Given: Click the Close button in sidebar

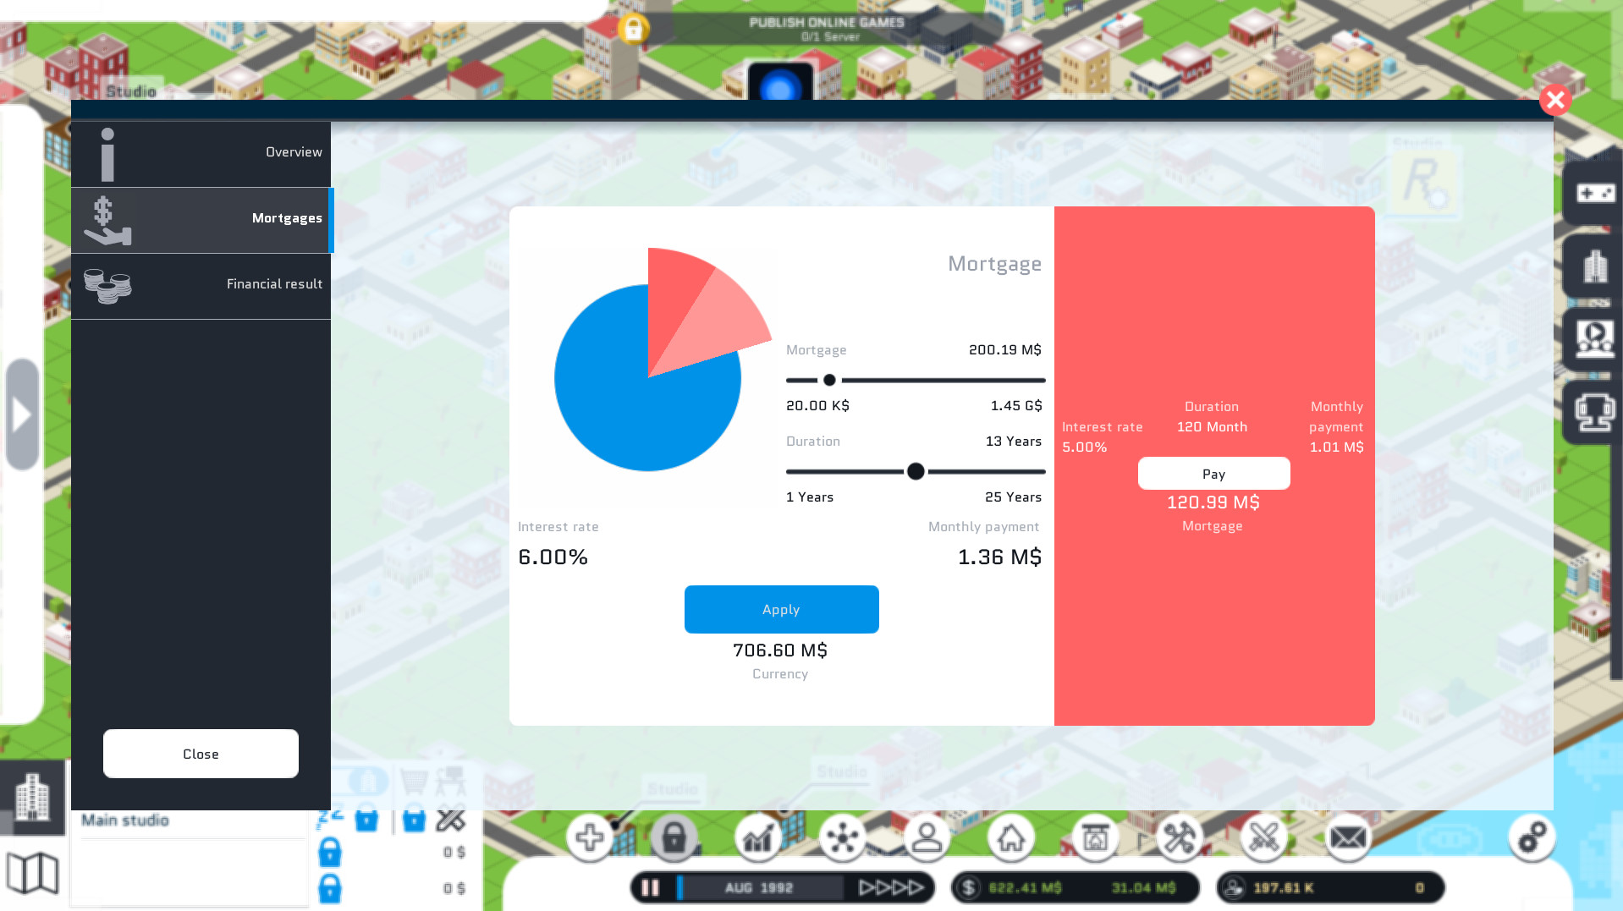Looking at the screenshot, I should (x=201, y=754).
